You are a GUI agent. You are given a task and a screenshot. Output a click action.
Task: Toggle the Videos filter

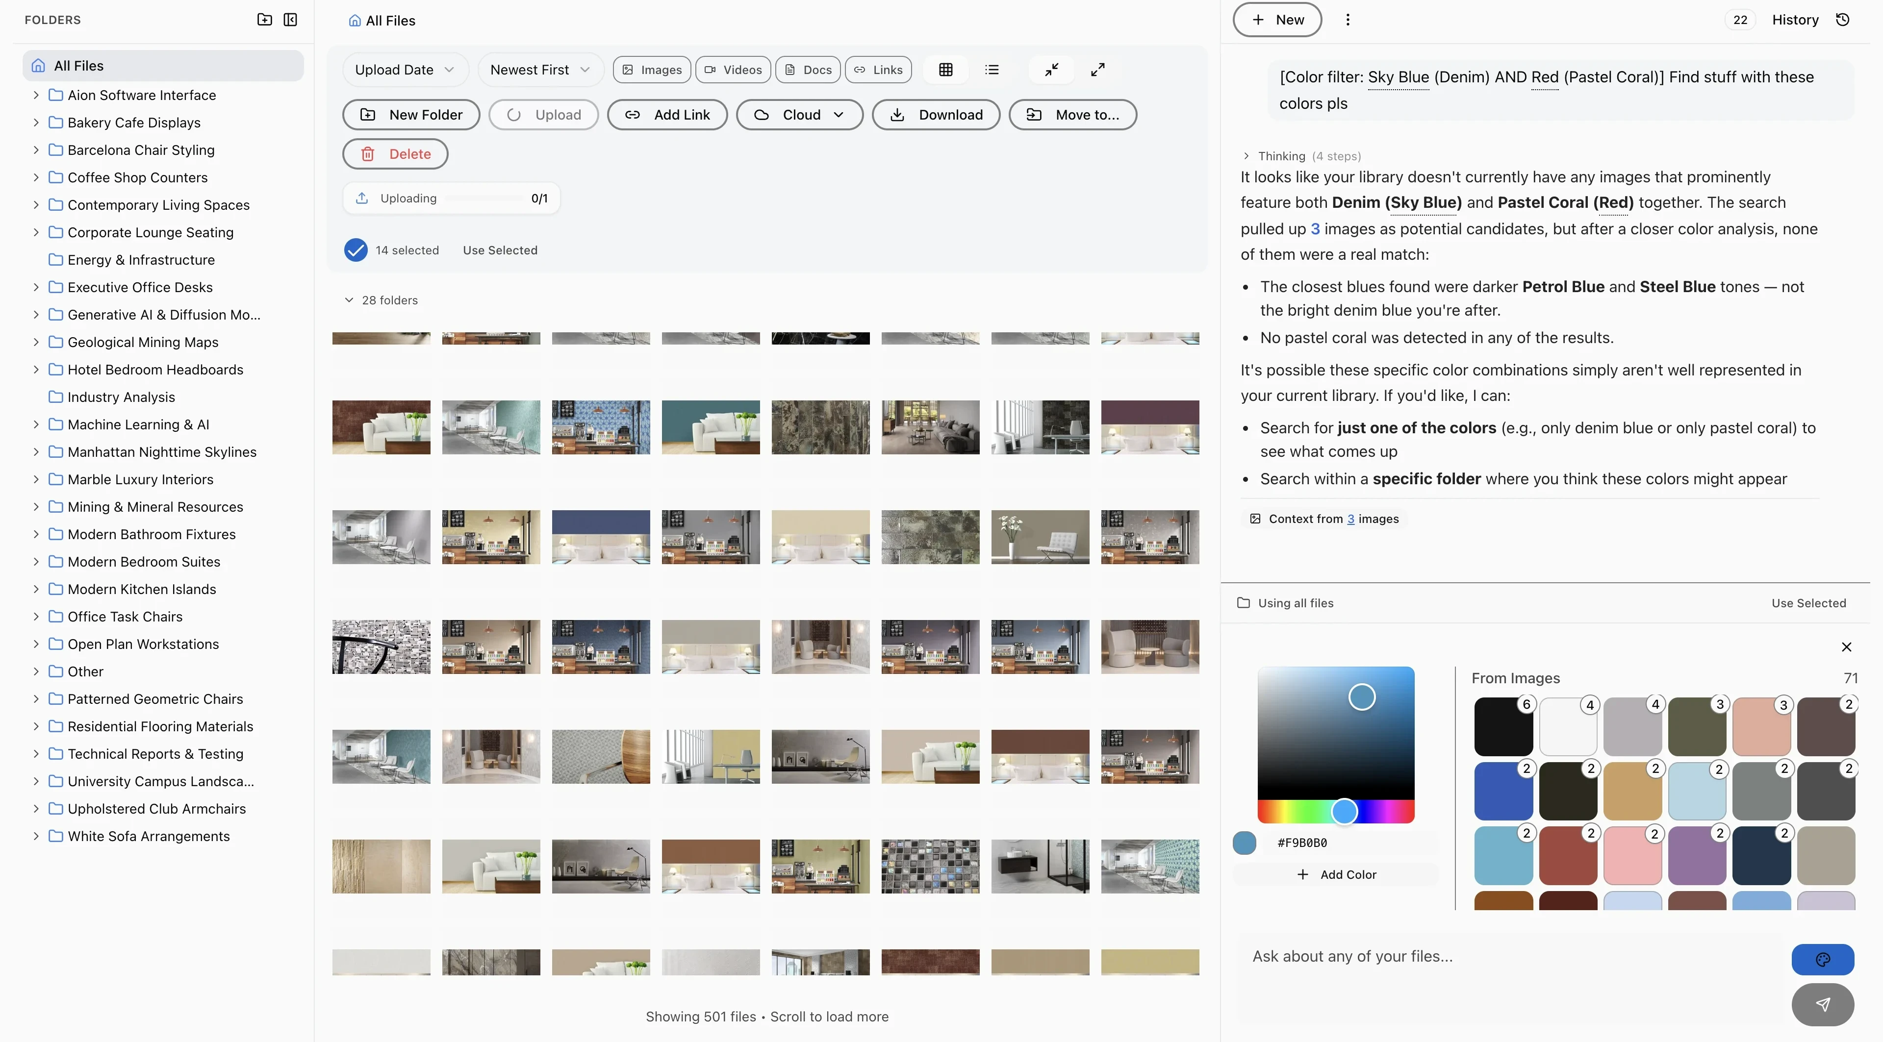733,70
